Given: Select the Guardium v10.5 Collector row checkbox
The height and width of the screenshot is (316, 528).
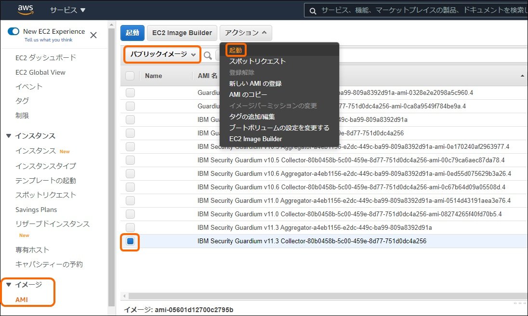Looking at the screenshot, I should tap(131, 160).
